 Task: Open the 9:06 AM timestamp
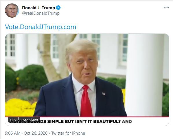[13, 133]
